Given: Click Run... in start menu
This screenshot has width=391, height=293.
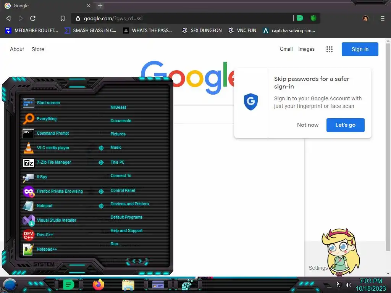Looking at the screenshot, I should tap(116, 244).
